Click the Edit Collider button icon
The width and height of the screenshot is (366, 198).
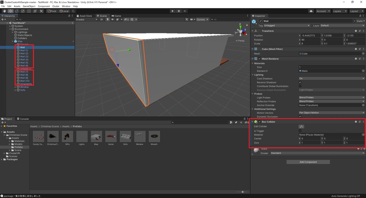click(301, 126)
